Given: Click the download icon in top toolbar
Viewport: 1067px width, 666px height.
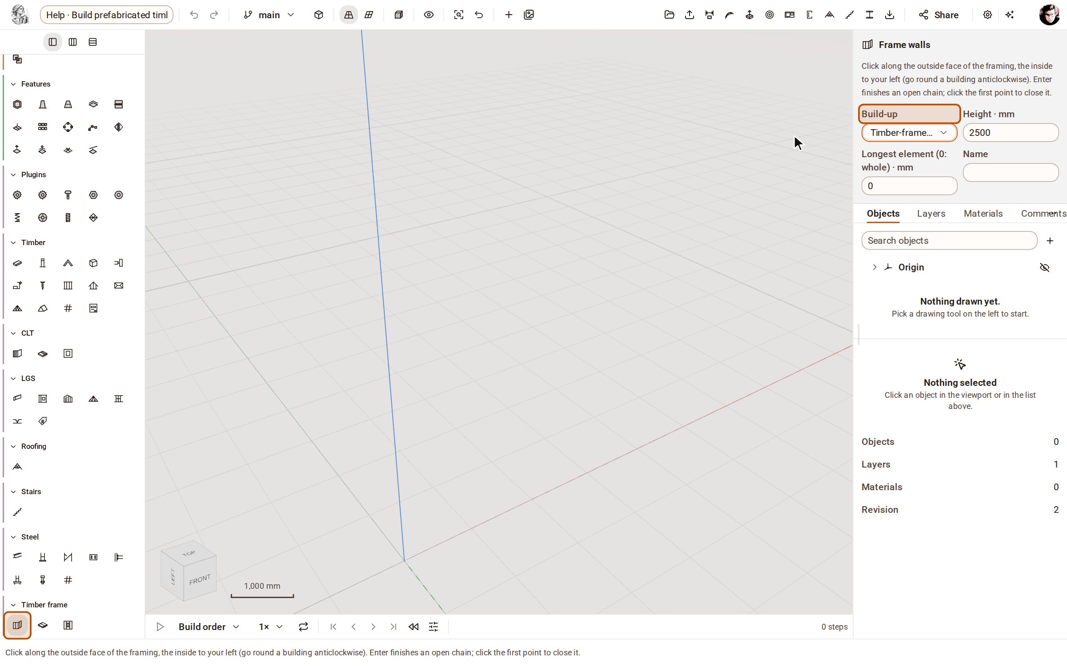Looking at the screenshot, I should point(889,15).
